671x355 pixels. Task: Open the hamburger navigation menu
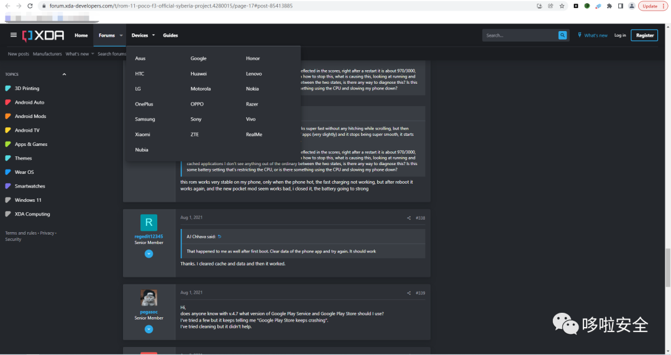pos(13,35)
